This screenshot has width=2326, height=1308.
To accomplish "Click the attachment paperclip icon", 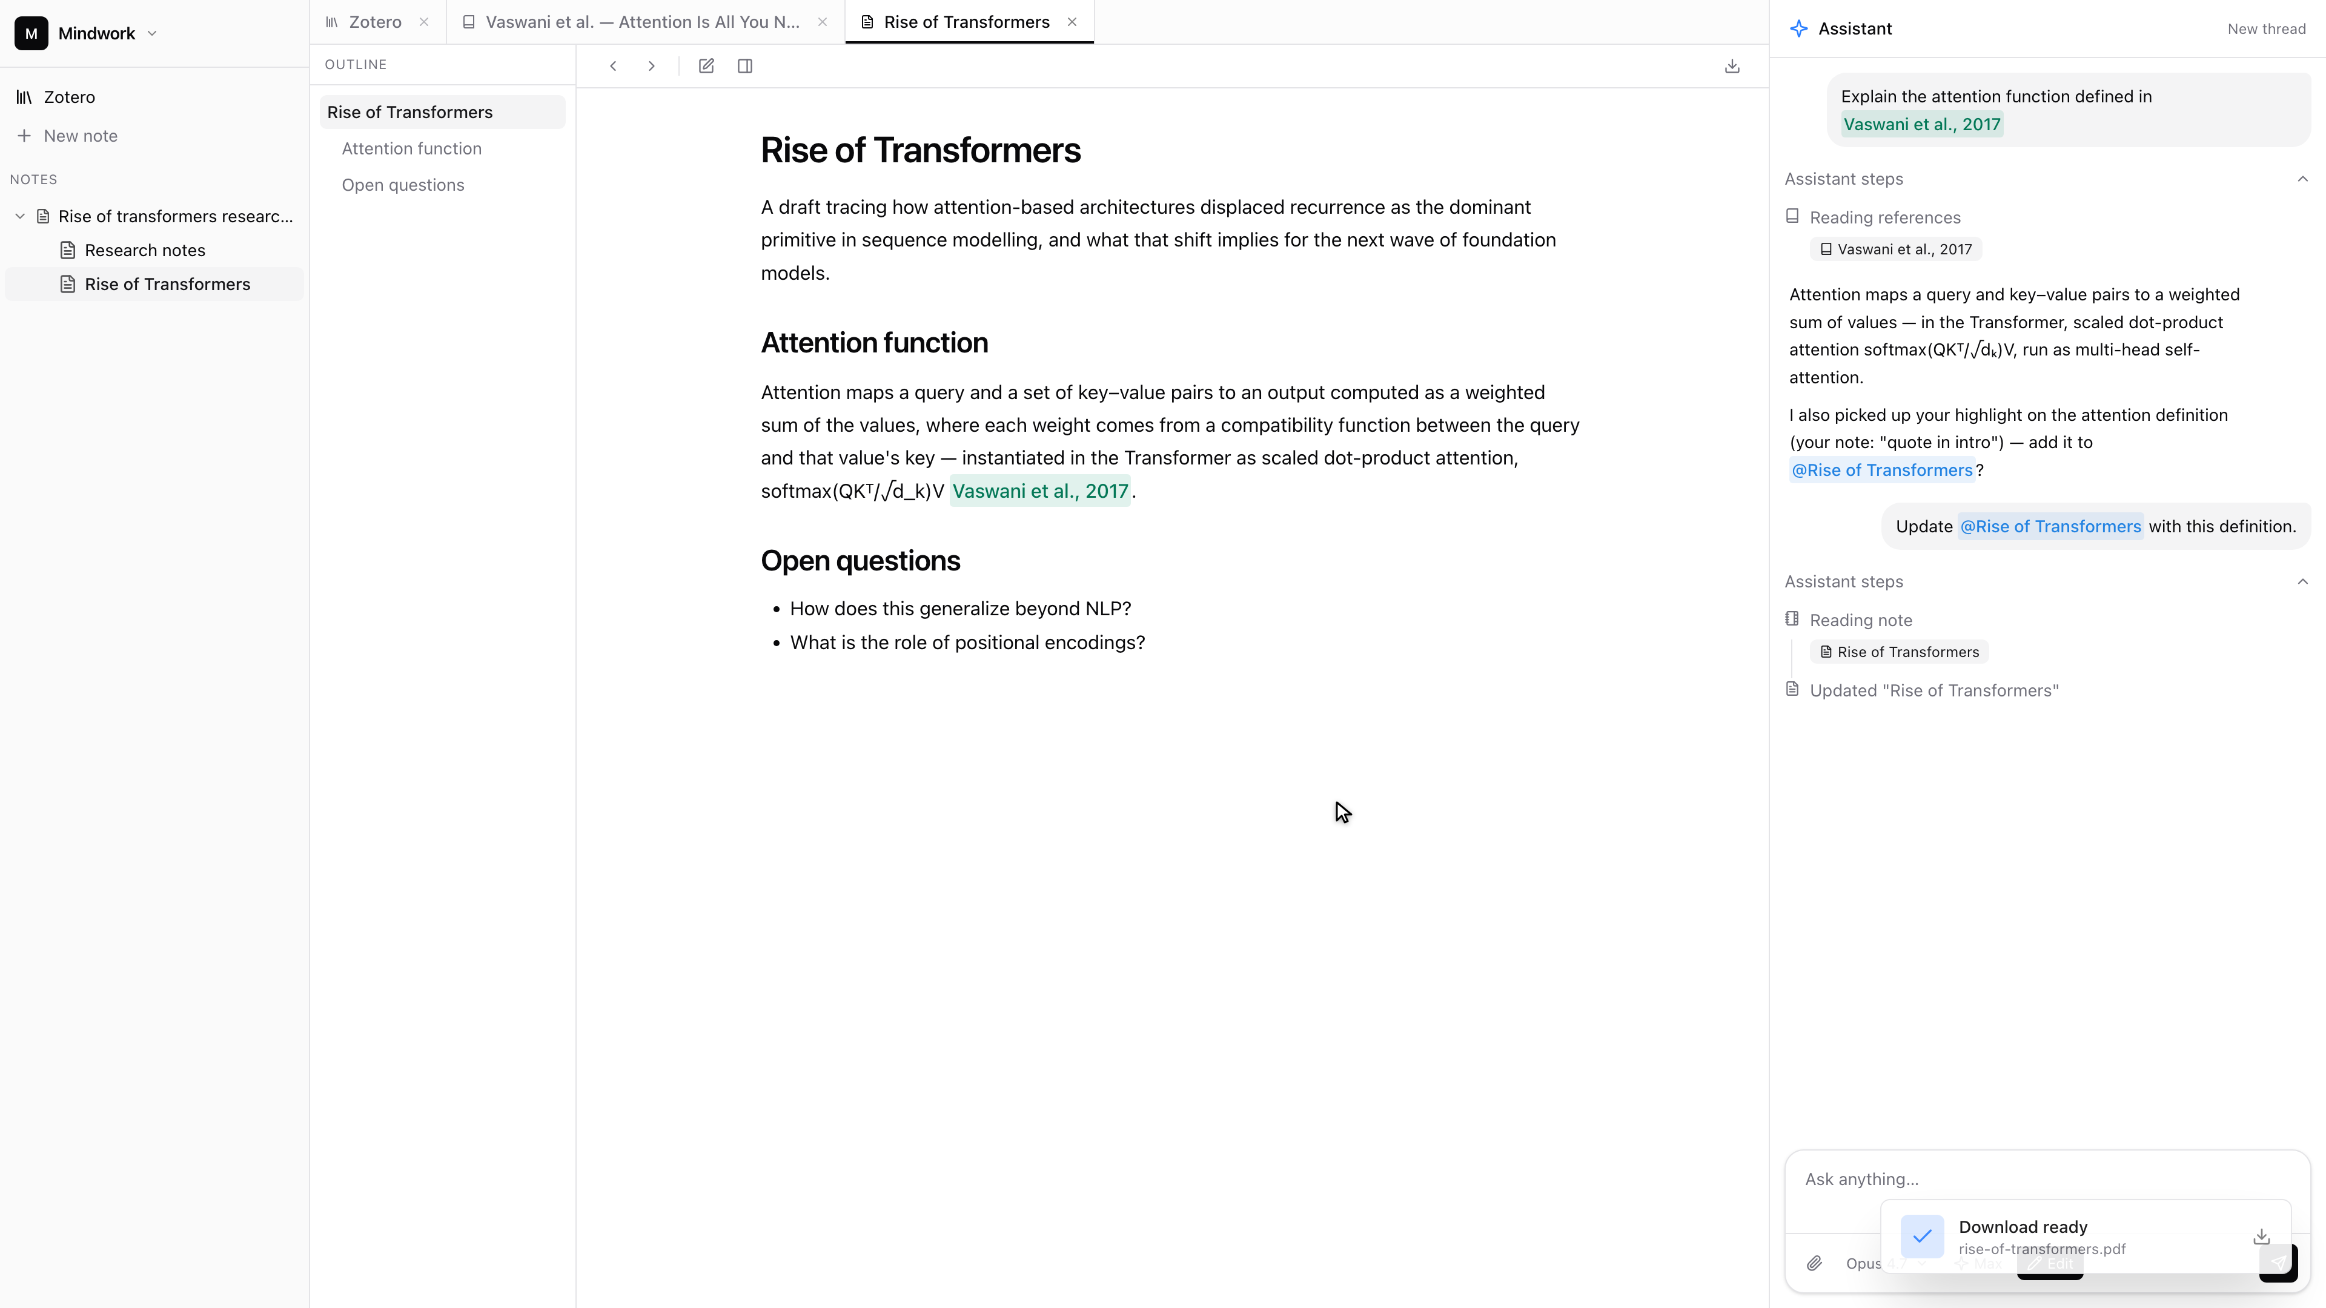I will pyautogui.click(x=1814, y=1263).
